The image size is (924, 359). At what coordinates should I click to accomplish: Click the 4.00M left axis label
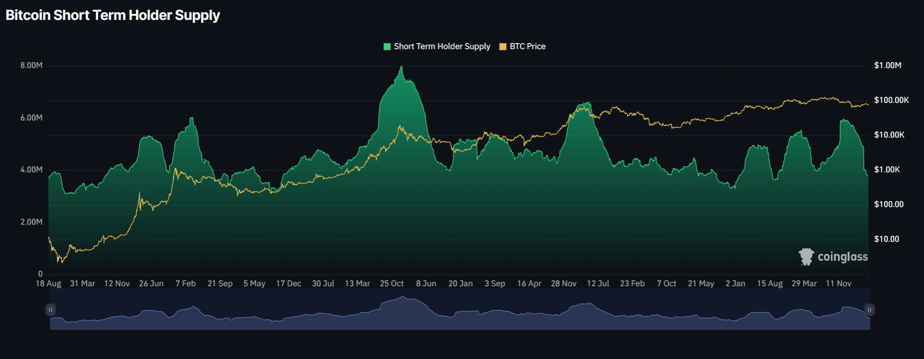(x=31, y=170)
